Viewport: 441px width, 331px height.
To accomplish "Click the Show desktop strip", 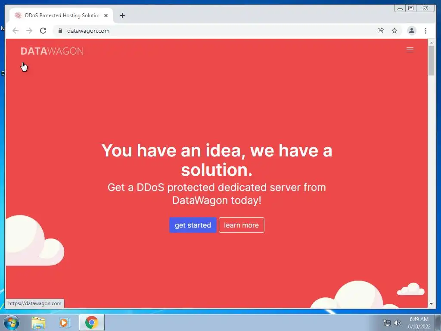I will [x=438, y=322].
